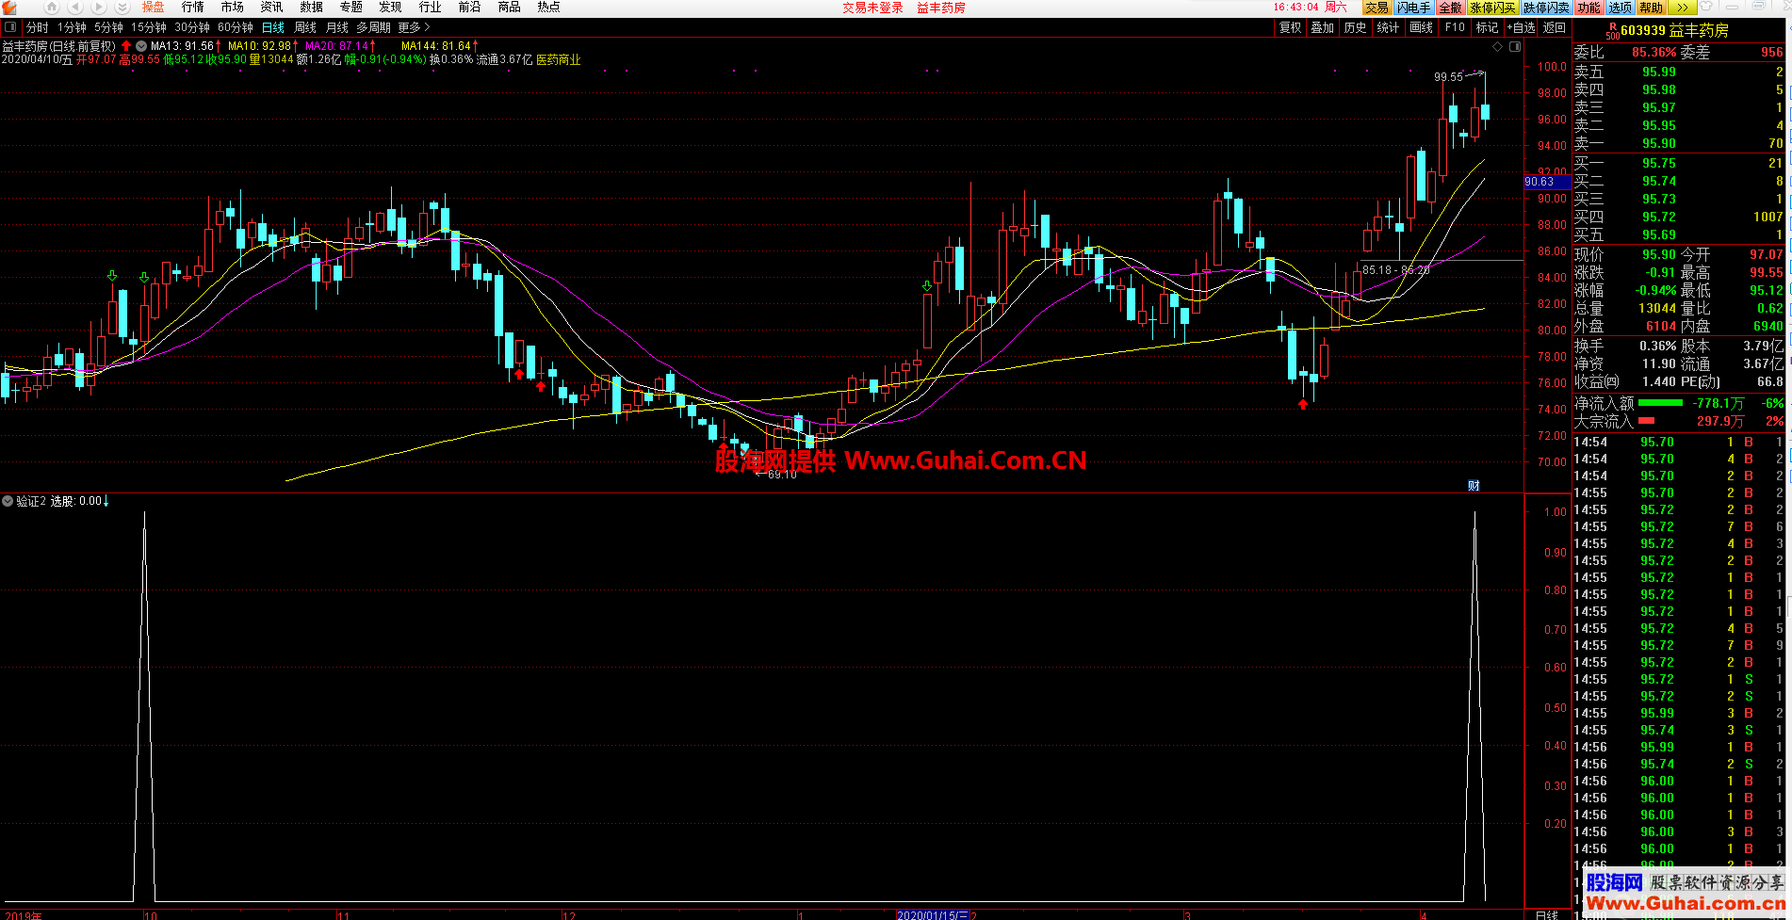Image resolution: width=1792 pixels, height=920 pixels.
Task: Open the 行业 menu
Action: coord(430,7)
